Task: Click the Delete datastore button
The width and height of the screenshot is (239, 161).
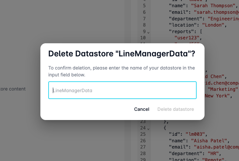Action: (176, 109)
